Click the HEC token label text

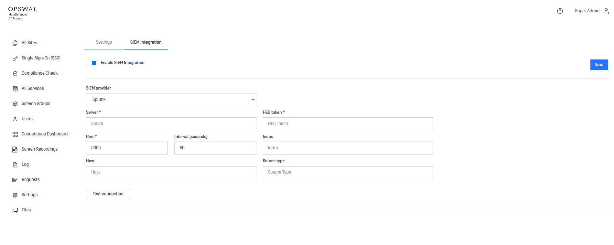272,112
